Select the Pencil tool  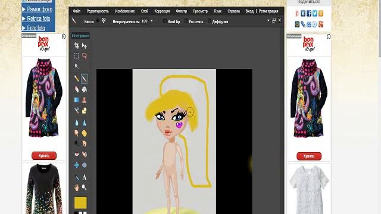tap(77, 78)
